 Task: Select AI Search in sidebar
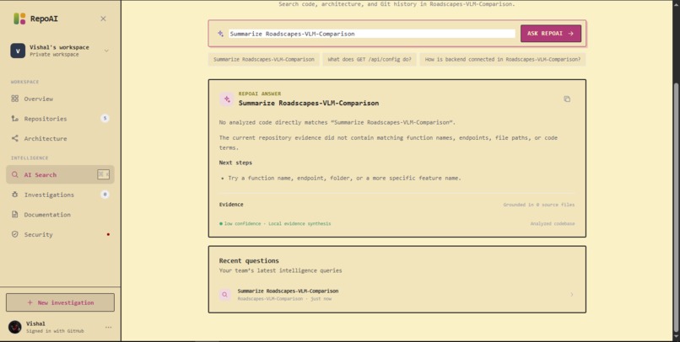60,174
